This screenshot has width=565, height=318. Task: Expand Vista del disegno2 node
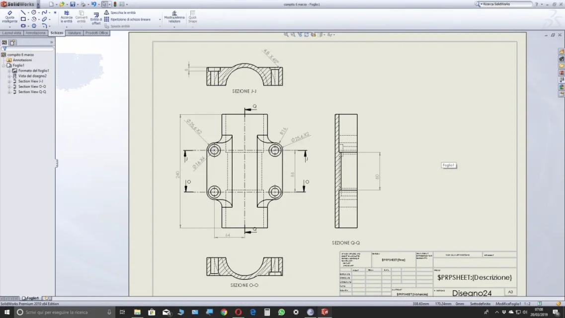point(9,76)
